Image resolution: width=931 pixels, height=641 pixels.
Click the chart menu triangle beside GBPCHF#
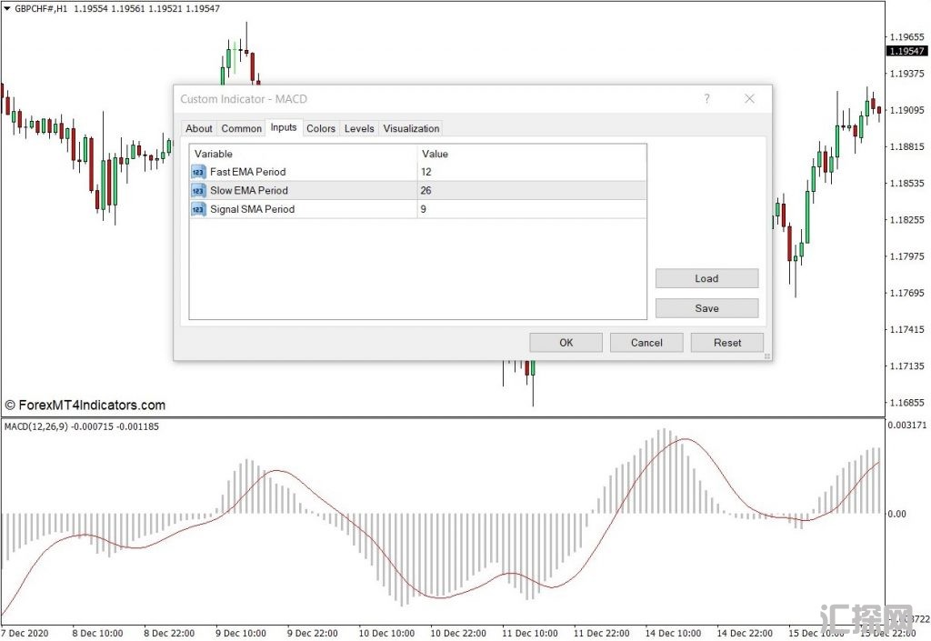tap(6, 8)
